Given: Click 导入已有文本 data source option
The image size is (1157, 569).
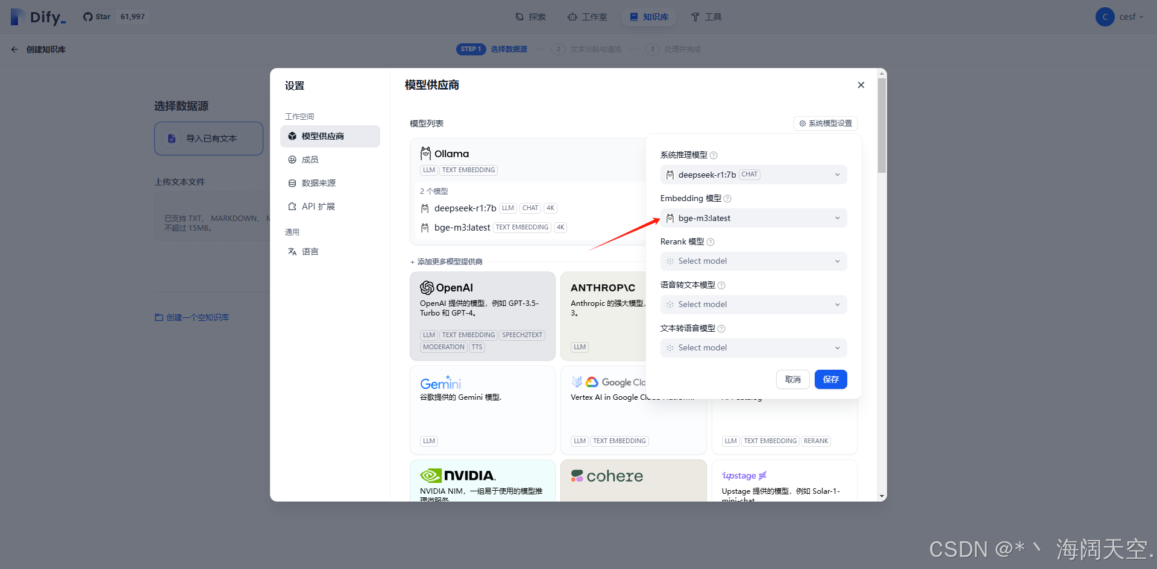Looking at the screenshot, I should pos(209,138).
